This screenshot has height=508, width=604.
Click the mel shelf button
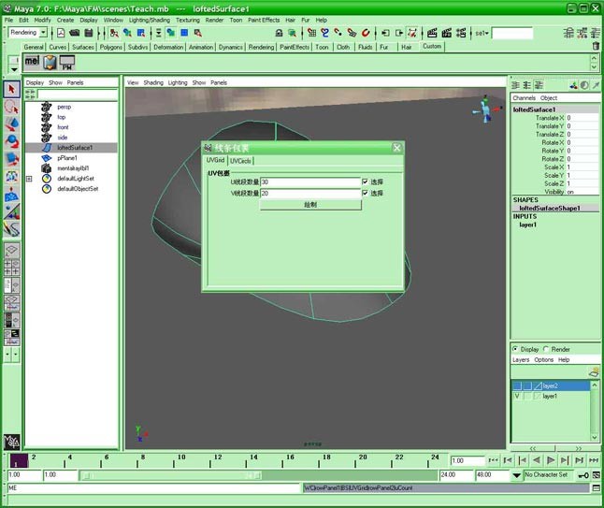pyautogui.click(x=32, y=62)
